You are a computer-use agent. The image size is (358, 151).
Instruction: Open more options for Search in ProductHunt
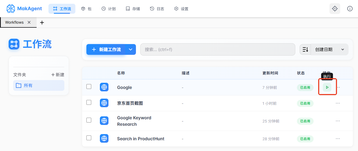338,139
